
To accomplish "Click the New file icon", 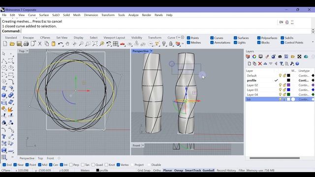I will pyautogui.click(x=5, y=44).
